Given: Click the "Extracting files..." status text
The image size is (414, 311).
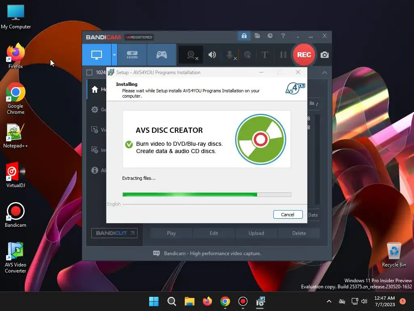Looking at the screenshot, I should (x=139, y=178).
